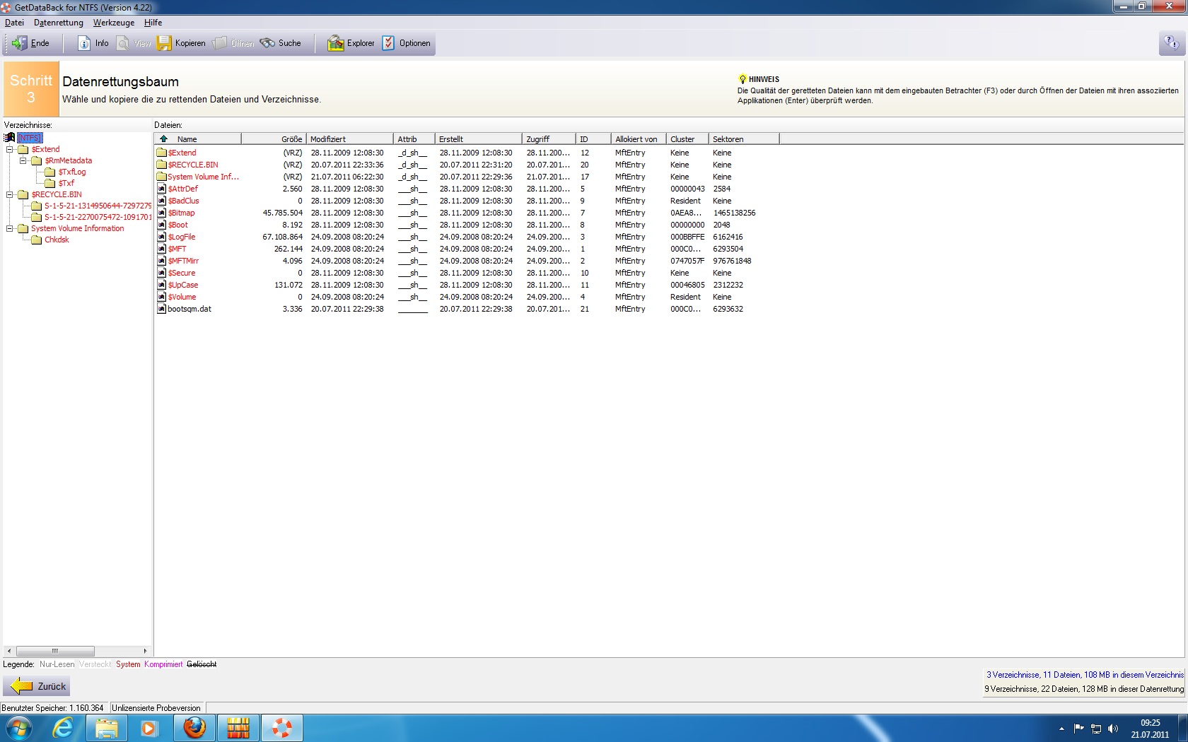1188x742 pixels.
Task: Sort by Modifiziert column header
Action: pos(349,139)
